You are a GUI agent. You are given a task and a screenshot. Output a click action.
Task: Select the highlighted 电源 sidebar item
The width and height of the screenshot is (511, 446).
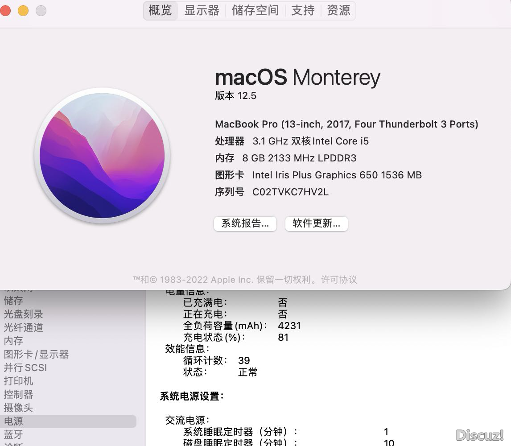(x=68, y=421)
